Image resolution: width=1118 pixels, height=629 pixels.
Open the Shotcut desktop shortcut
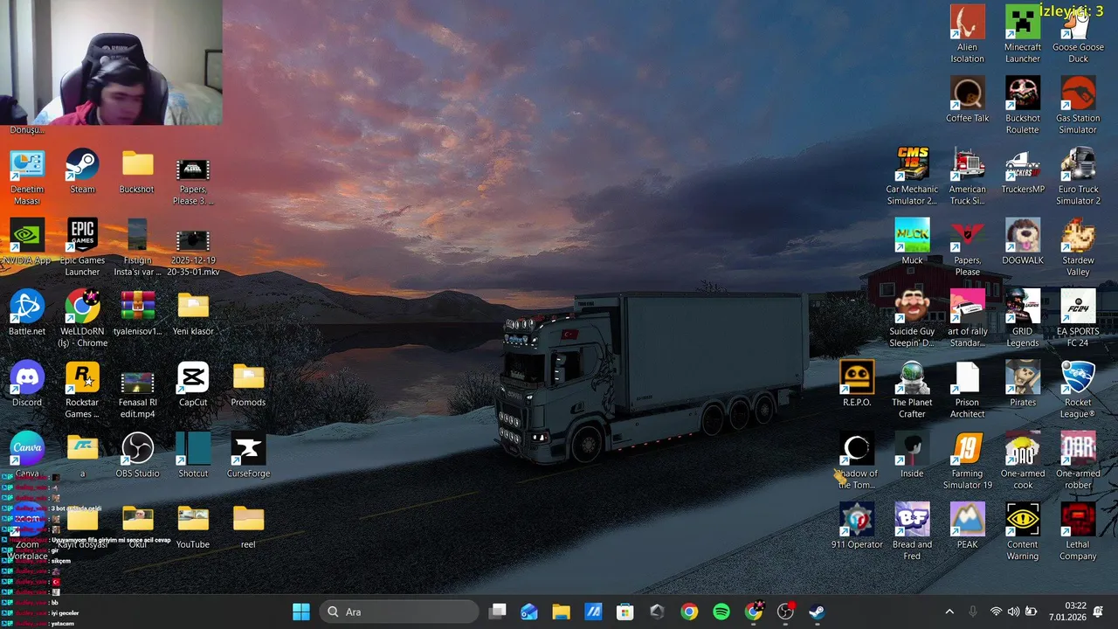(193, 455)
